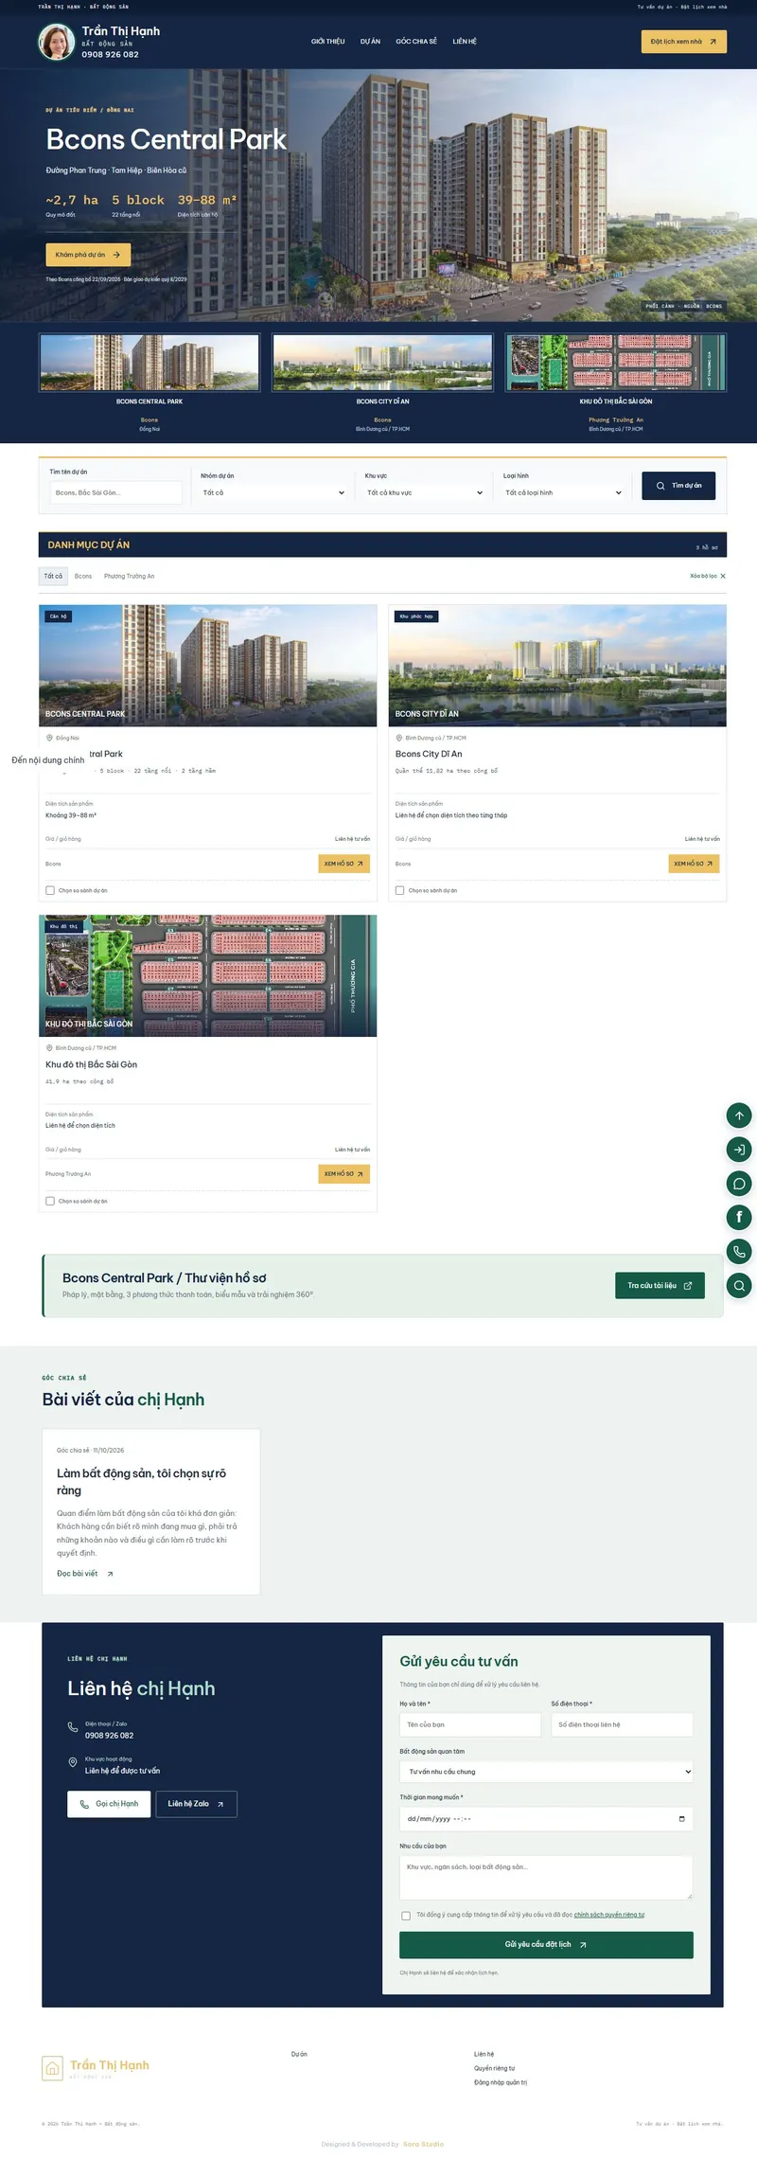This screenshot has width=757, height=2177.
Task: Open the floating chat bubble icon
Action: pyautogui.click(x=739, y=1184)
